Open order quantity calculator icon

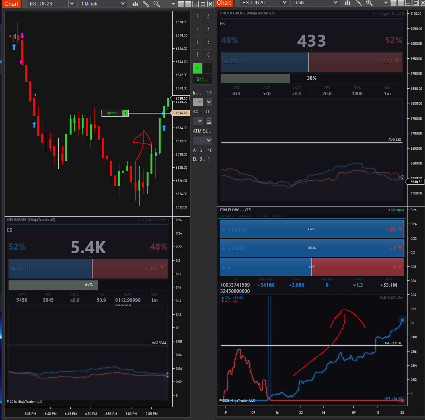[209, 121]
